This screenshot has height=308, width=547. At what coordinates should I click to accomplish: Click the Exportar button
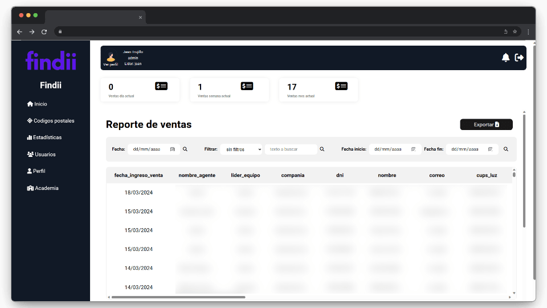tap(486, 124)
